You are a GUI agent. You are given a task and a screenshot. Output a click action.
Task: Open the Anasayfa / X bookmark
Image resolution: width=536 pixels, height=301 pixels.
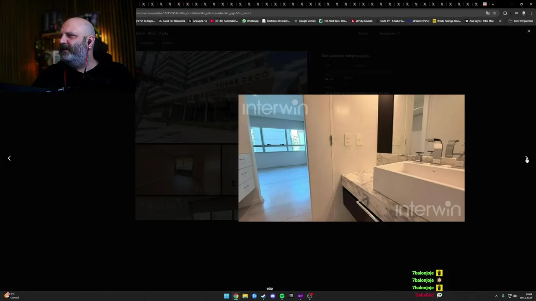click(x=198, y=21)
